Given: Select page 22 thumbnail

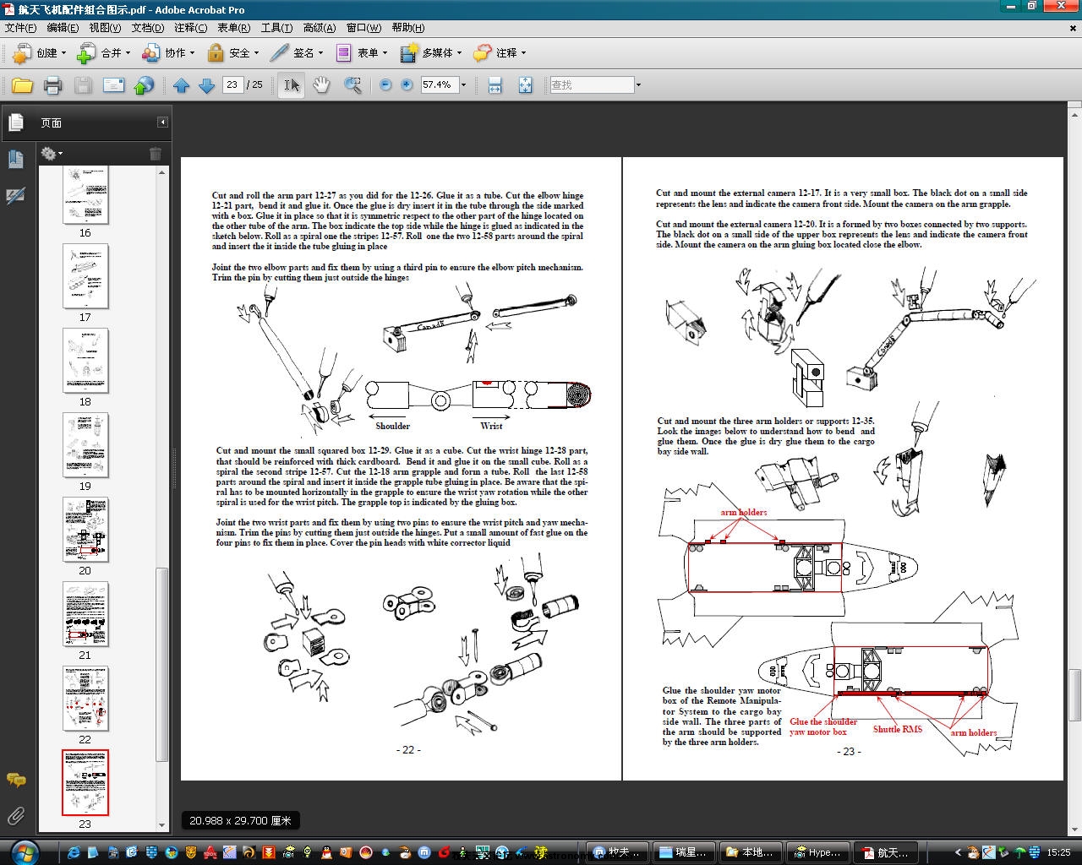Looking at the screenshot, I should 85,699.
